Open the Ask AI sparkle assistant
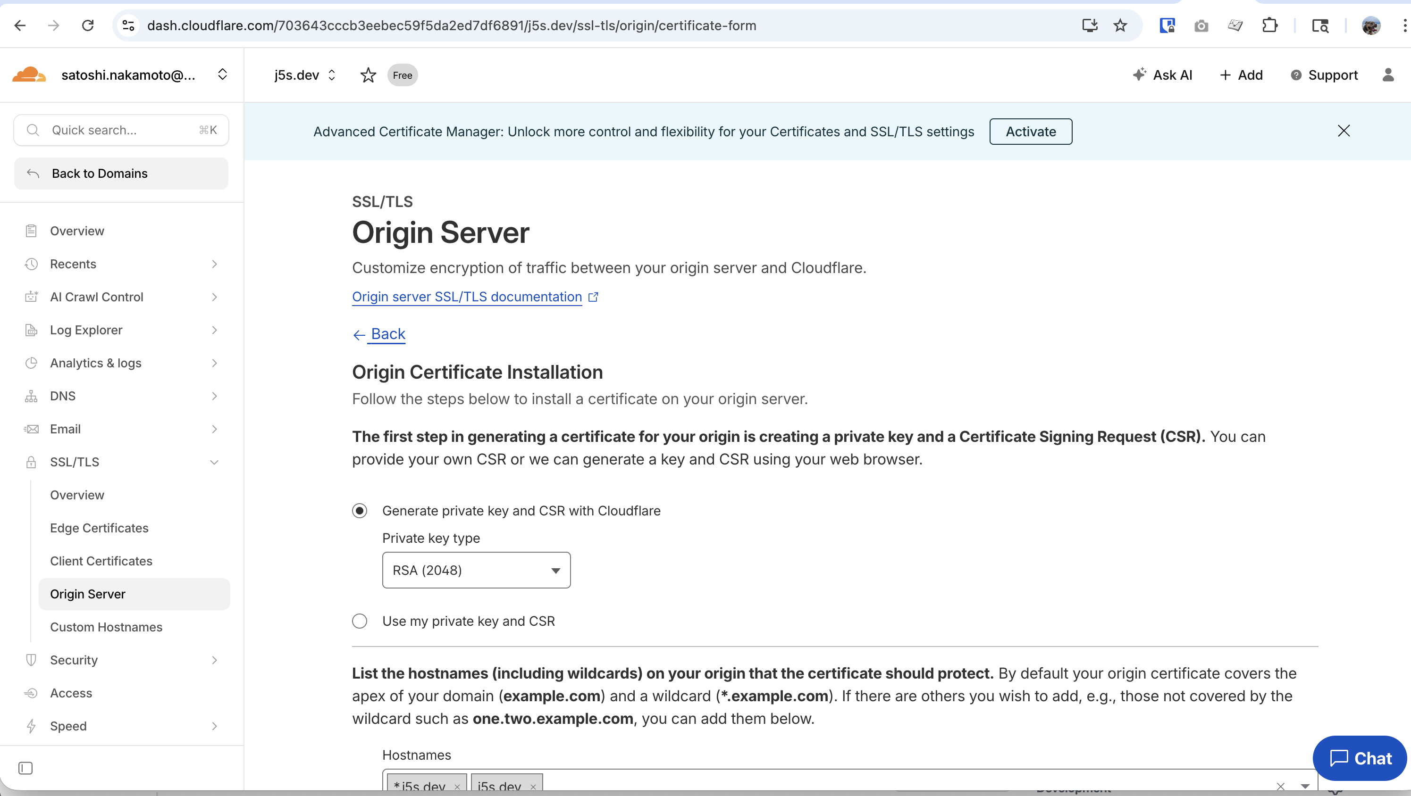Image resolution: width=1411 pixels, height=796 pixels. point(1162,75)
